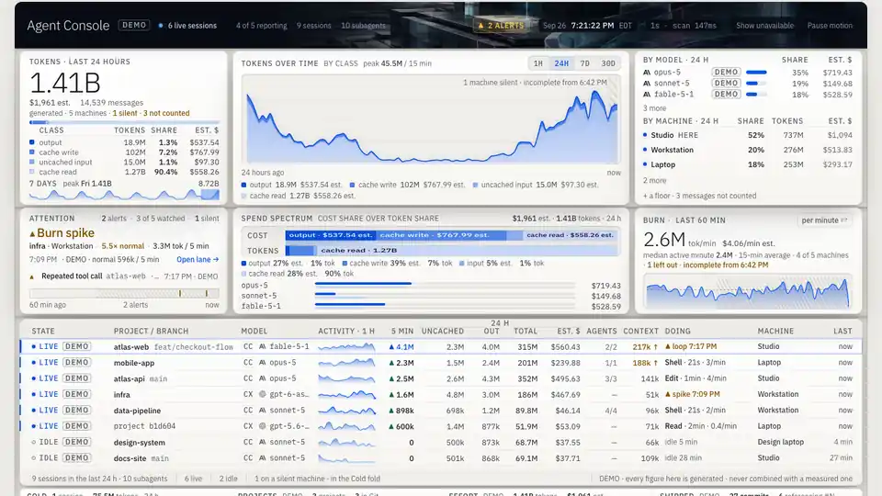Click the Laptop machine blue dot
882x496 pixels.
pyautogui.click(x=645, y=164)
